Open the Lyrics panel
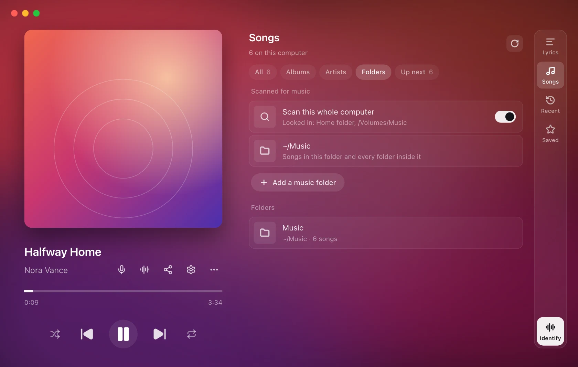 pos(550,46)
